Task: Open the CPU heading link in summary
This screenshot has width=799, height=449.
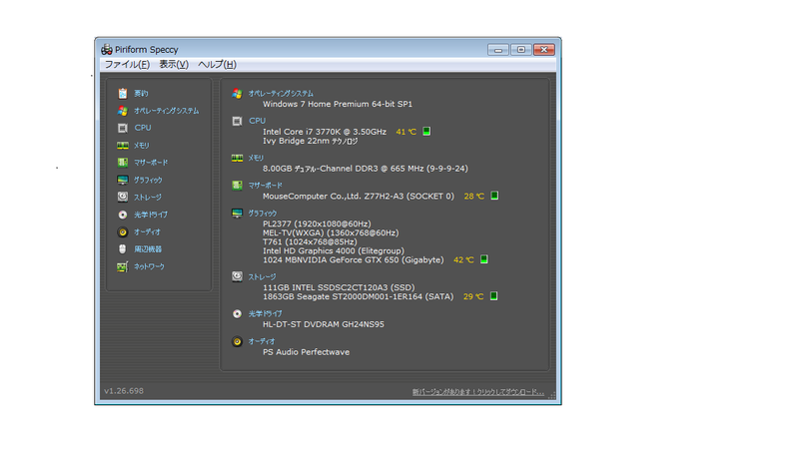Action: [258, 121]
